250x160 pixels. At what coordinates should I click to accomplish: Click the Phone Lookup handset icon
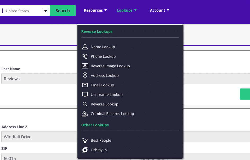pyautogui.click(x=85, y=56)
